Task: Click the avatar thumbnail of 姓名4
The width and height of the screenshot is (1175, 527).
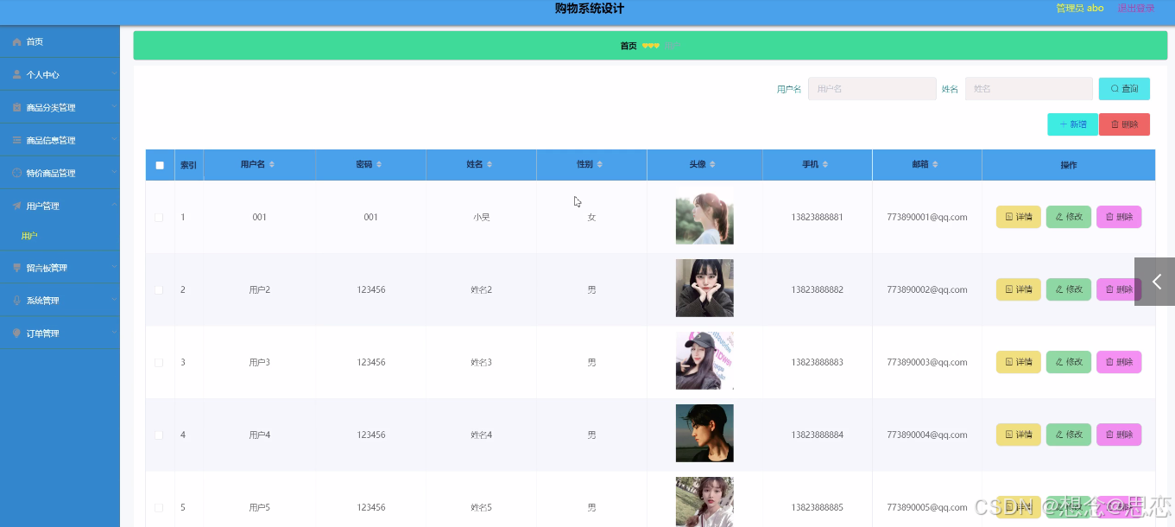Action: [704, 434]
